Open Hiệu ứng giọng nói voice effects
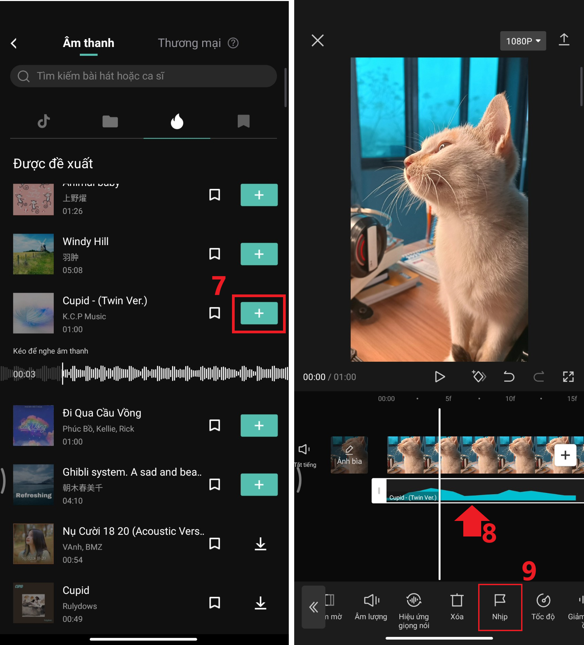This screenshot has height=645, width=584. pyautogui.click(x=414, y=610)
